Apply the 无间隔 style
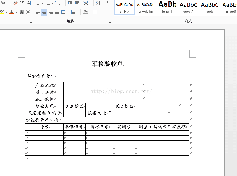Viewport: 237px width, 176px height. click(146, 8)
